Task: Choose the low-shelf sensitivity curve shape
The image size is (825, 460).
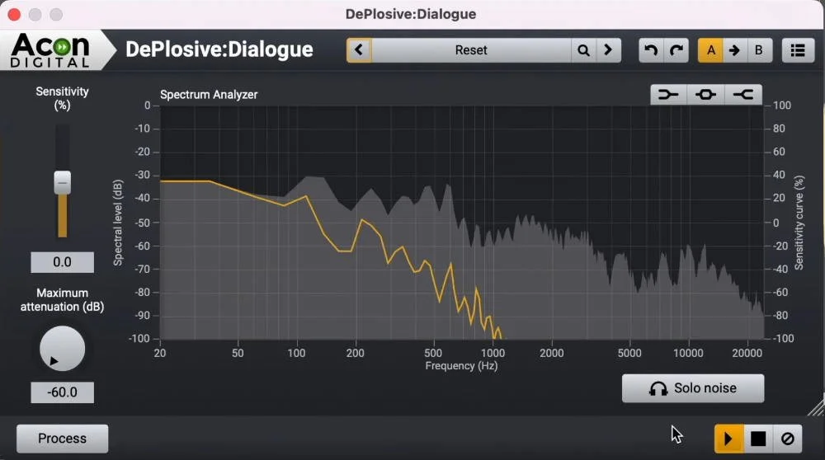Action: [668, 95]
